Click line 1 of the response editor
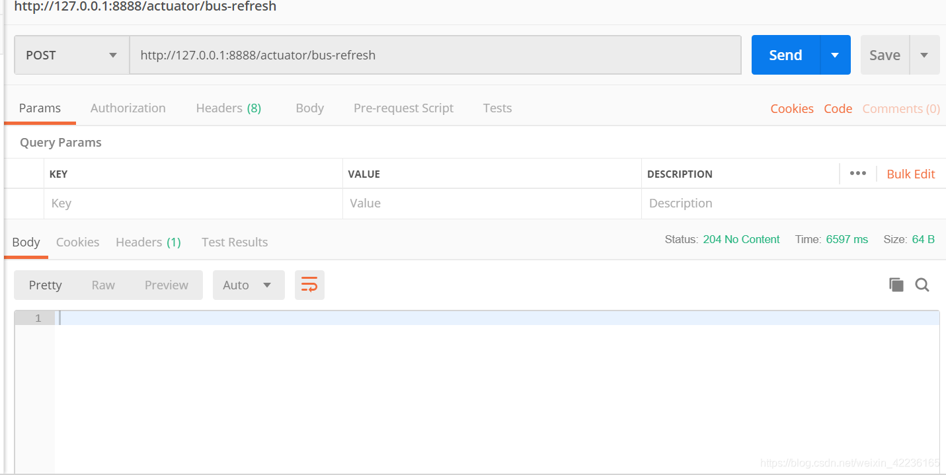The width and height of the screenshot is (946, 475). click(497, 318)
